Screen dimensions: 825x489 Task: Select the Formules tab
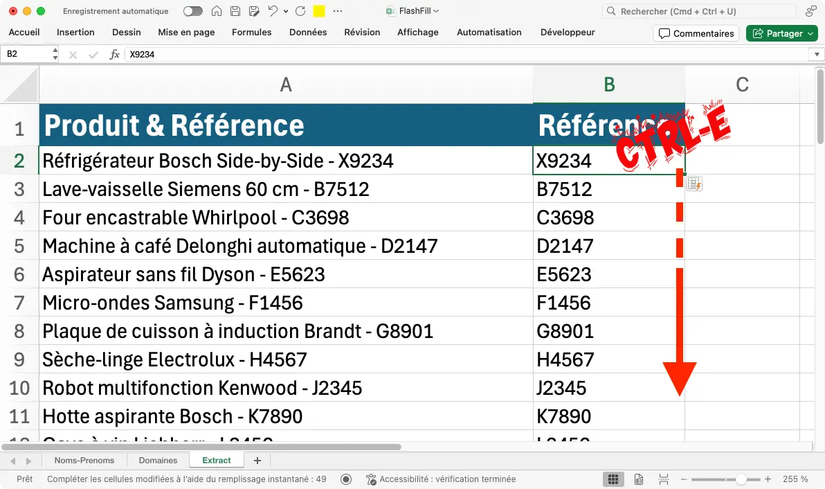click(251, 32)
